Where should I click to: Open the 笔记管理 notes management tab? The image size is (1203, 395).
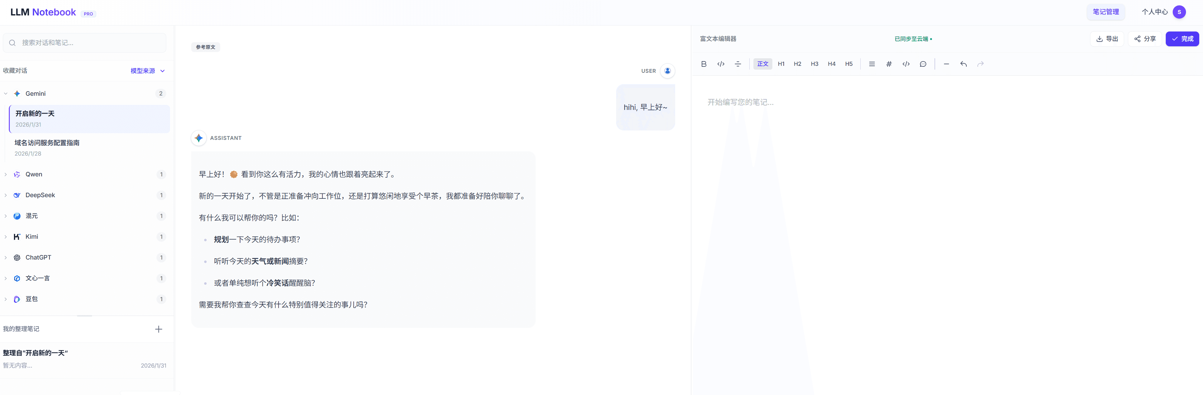click(1106, 12)
